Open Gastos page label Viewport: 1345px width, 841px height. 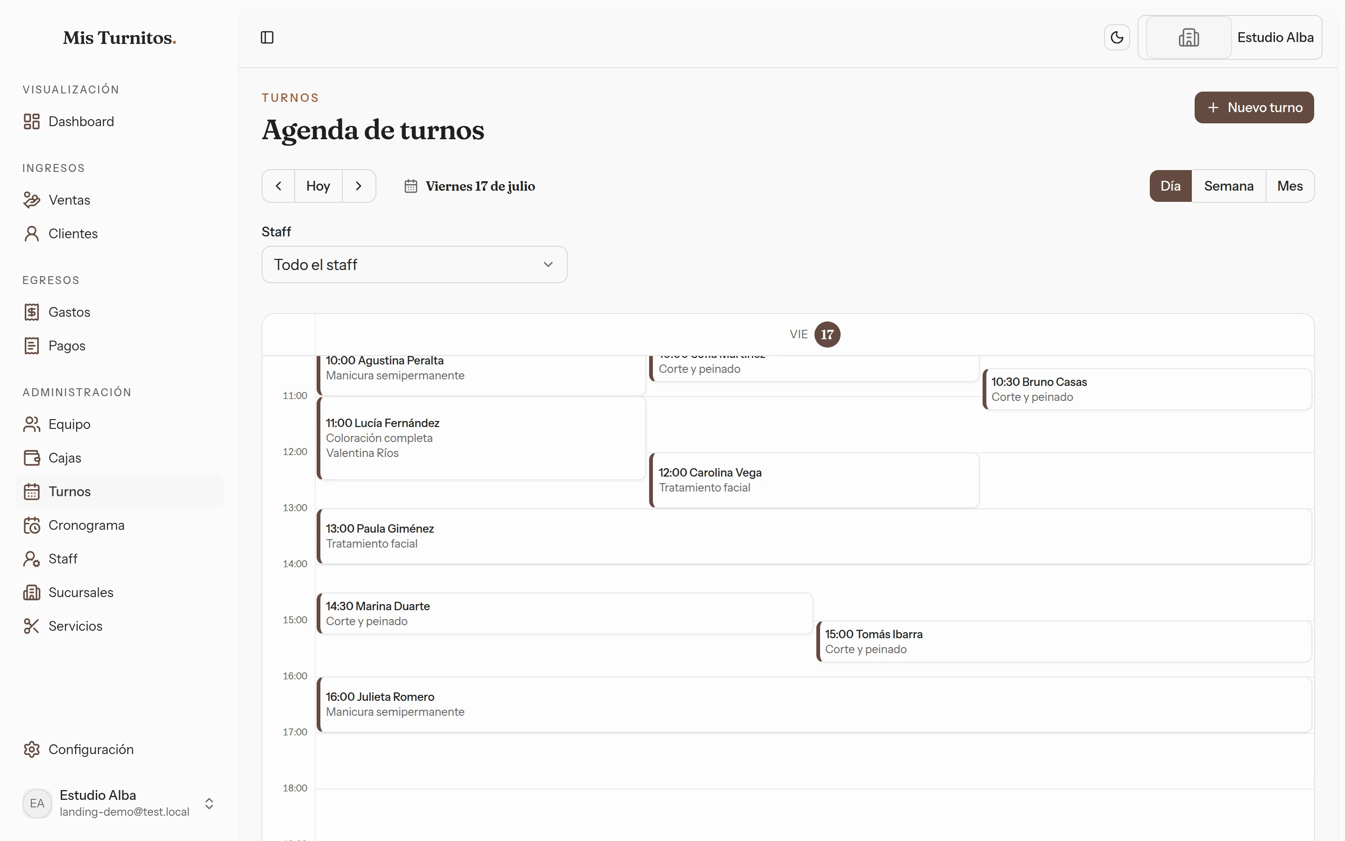[x=69, y=312]
